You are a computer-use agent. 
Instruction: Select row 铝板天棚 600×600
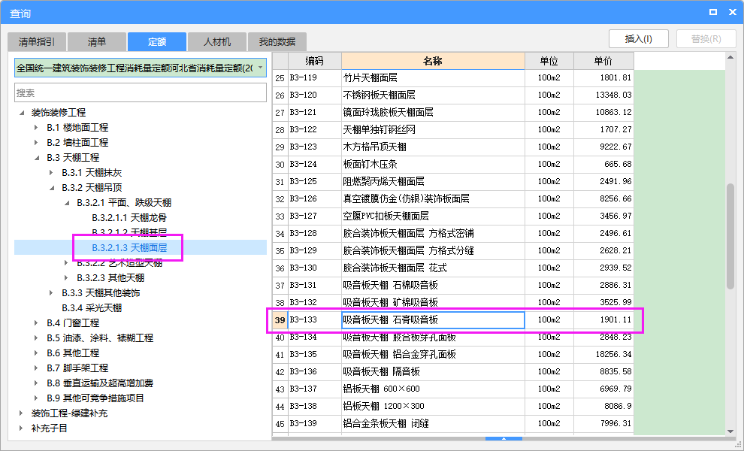(453, 389)
